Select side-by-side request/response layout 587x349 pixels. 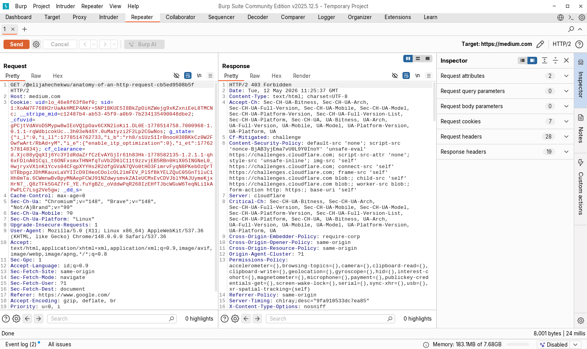(408, 58)
